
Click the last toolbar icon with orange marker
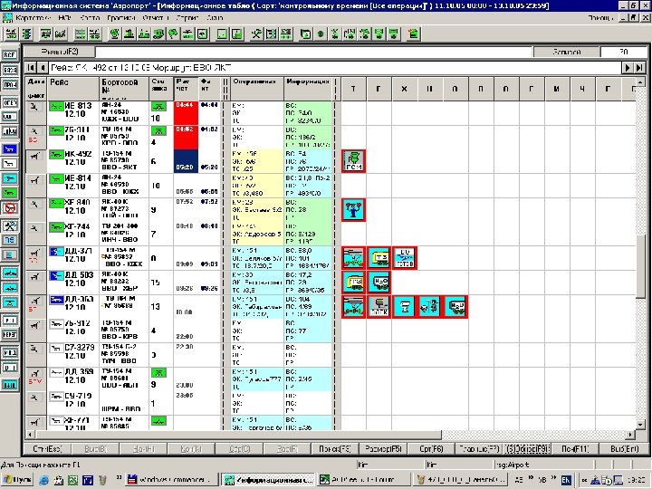tap(413, 34)
